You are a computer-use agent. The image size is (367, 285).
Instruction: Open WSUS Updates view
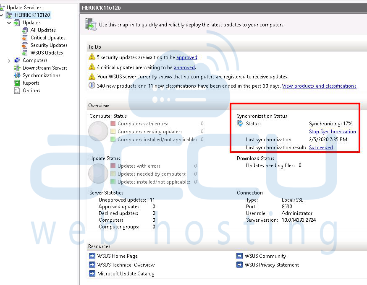47,53
